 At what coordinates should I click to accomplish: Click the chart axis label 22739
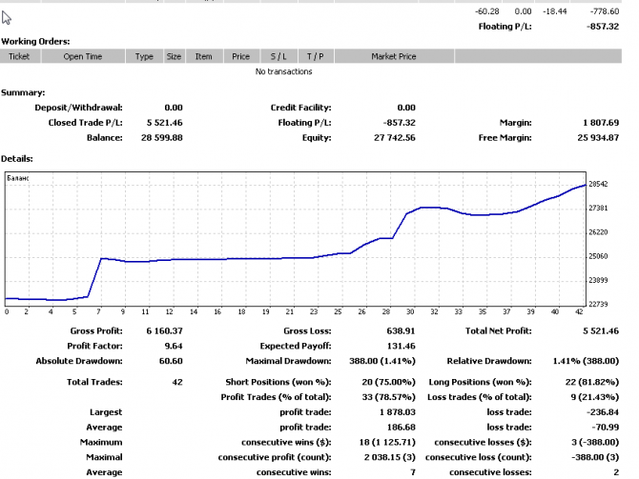tap(598, 305)
